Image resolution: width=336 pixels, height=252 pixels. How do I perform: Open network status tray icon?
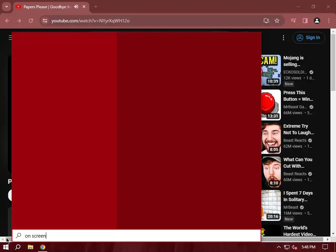[287, 247]
